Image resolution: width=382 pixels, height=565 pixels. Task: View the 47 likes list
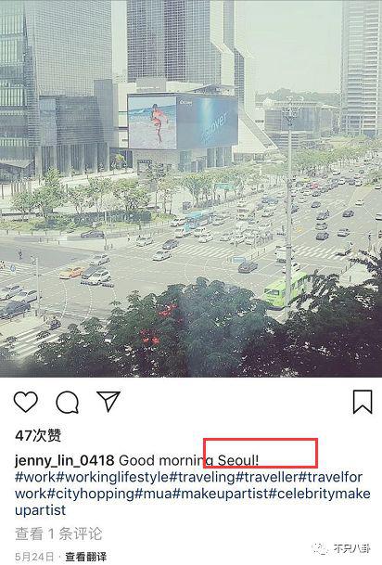tap(38, 435)
